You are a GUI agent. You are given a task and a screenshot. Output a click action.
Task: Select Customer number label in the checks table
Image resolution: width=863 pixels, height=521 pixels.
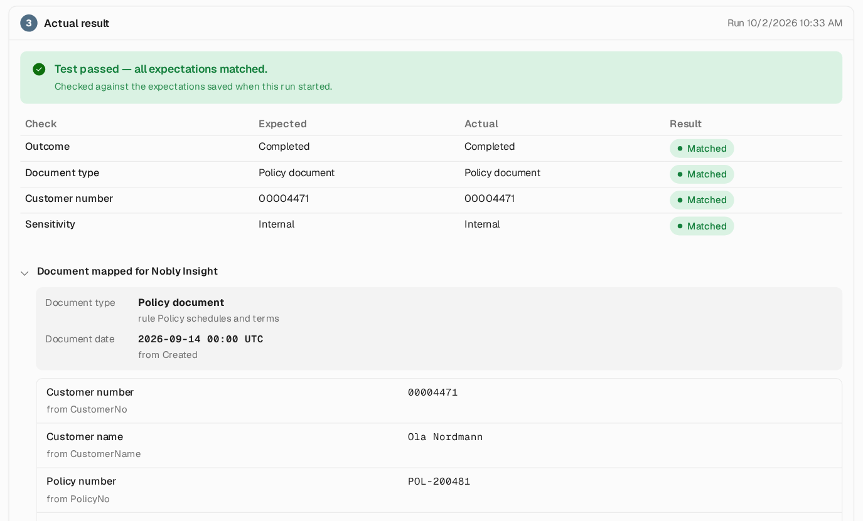69,199
